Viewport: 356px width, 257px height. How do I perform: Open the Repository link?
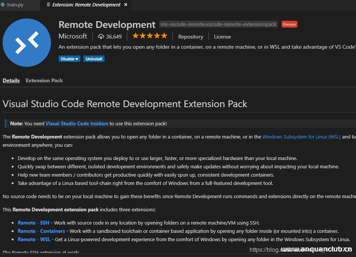tap(190, 37)
